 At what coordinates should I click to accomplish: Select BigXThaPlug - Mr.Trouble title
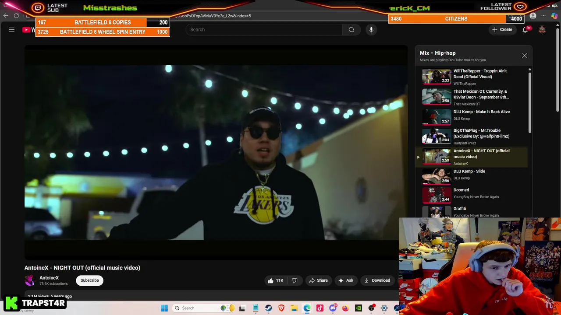[481, 133]
